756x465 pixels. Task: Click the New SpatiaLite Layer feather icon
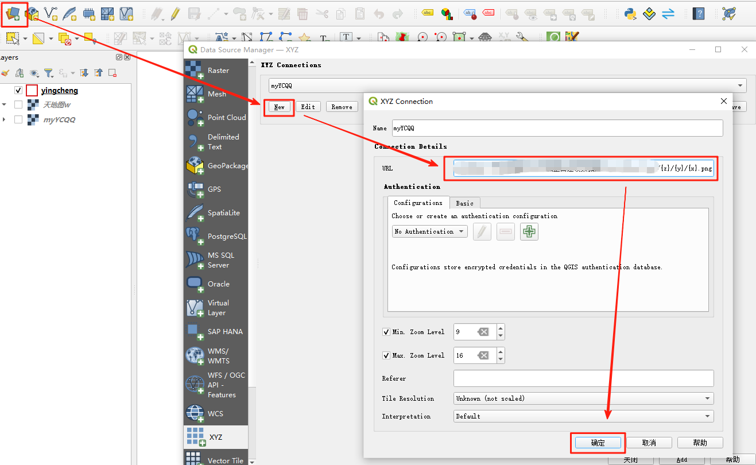pos(69,13)
